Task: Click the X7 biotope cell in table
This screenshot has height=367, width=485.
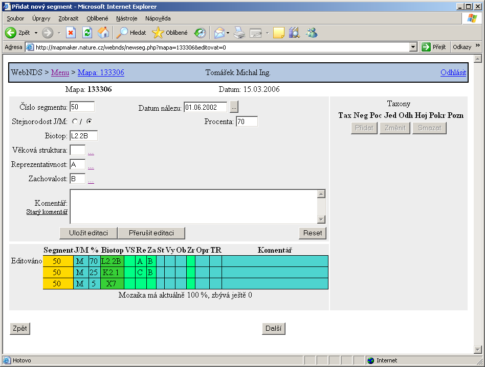Action: [112, 283]
